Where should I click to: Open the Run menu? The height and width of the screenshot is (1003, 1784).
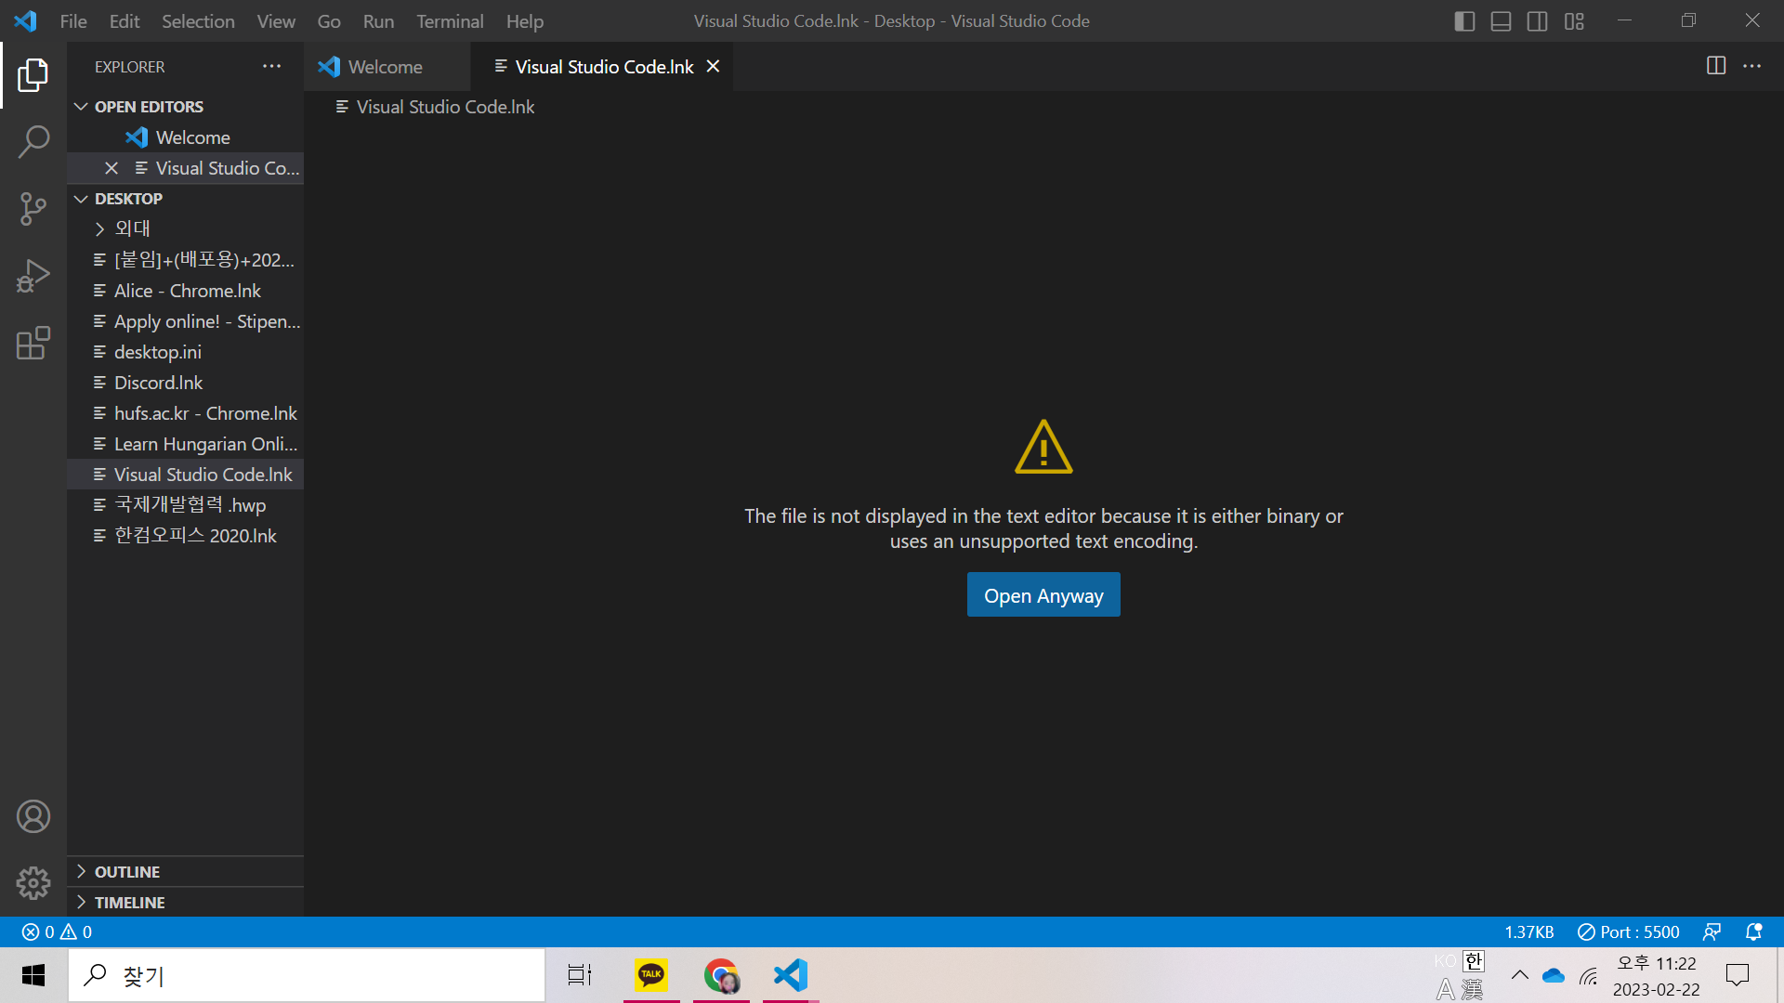(378, 20)
